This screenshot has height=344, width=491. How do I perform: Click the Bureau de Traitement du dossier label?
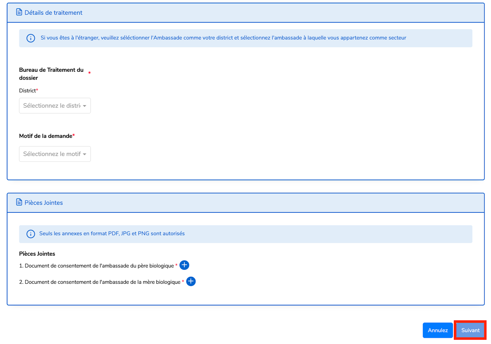tap(51, 74)
